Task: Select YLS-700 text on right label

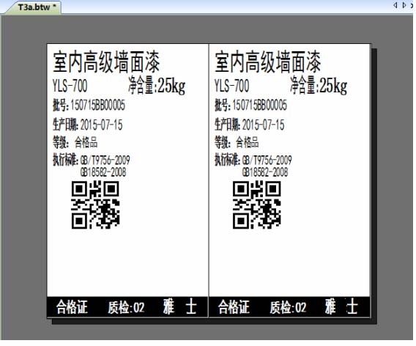Action: [x=231, y=86]
